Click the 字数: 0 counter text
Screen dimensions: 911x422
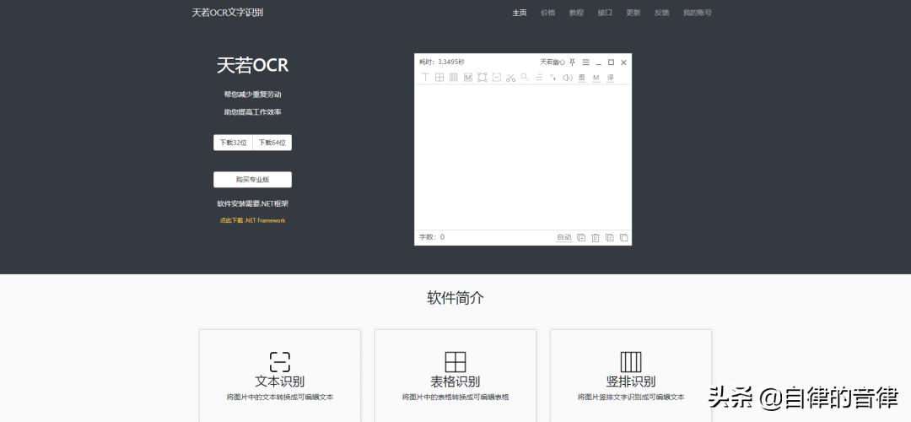tap(432, 237)
